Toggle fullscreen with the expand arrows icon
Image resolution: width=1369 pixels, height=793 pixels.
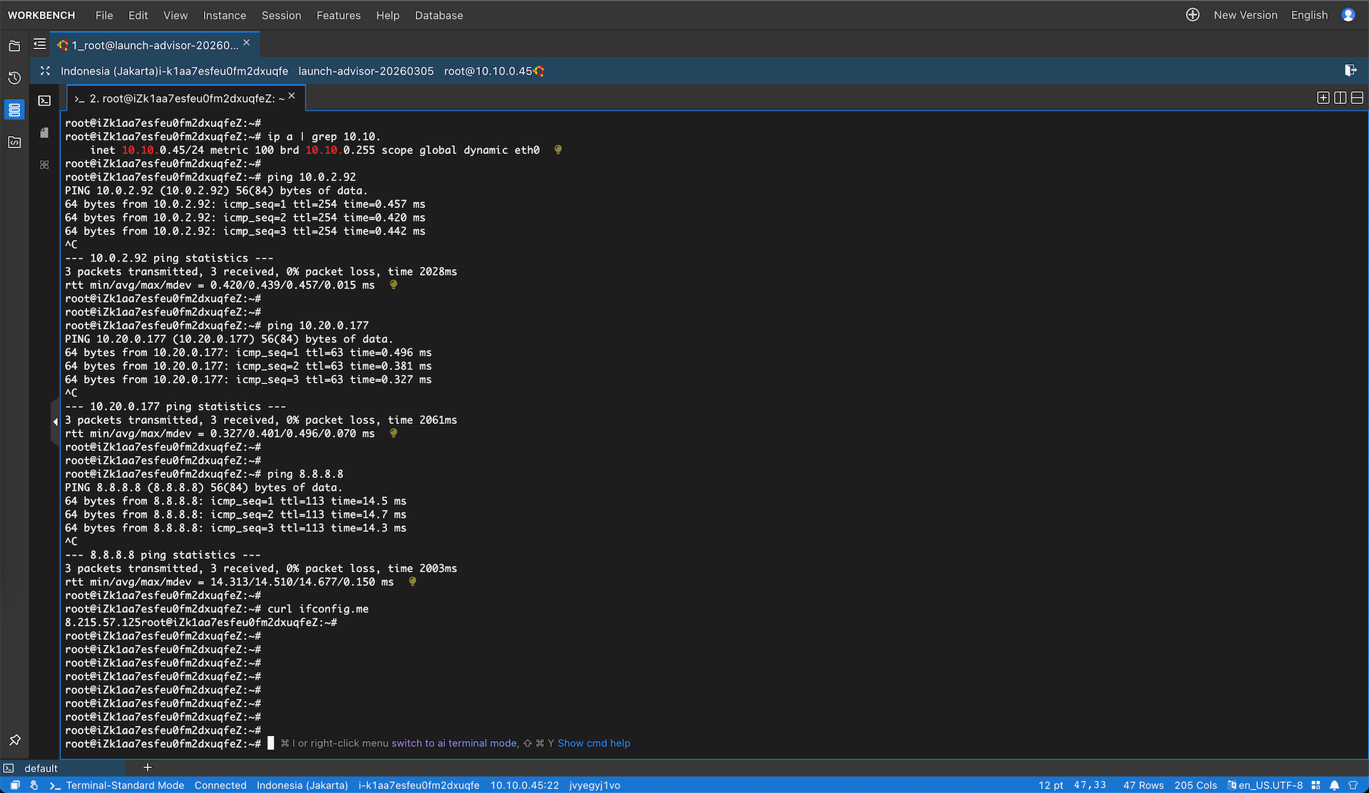click(45, 71)
